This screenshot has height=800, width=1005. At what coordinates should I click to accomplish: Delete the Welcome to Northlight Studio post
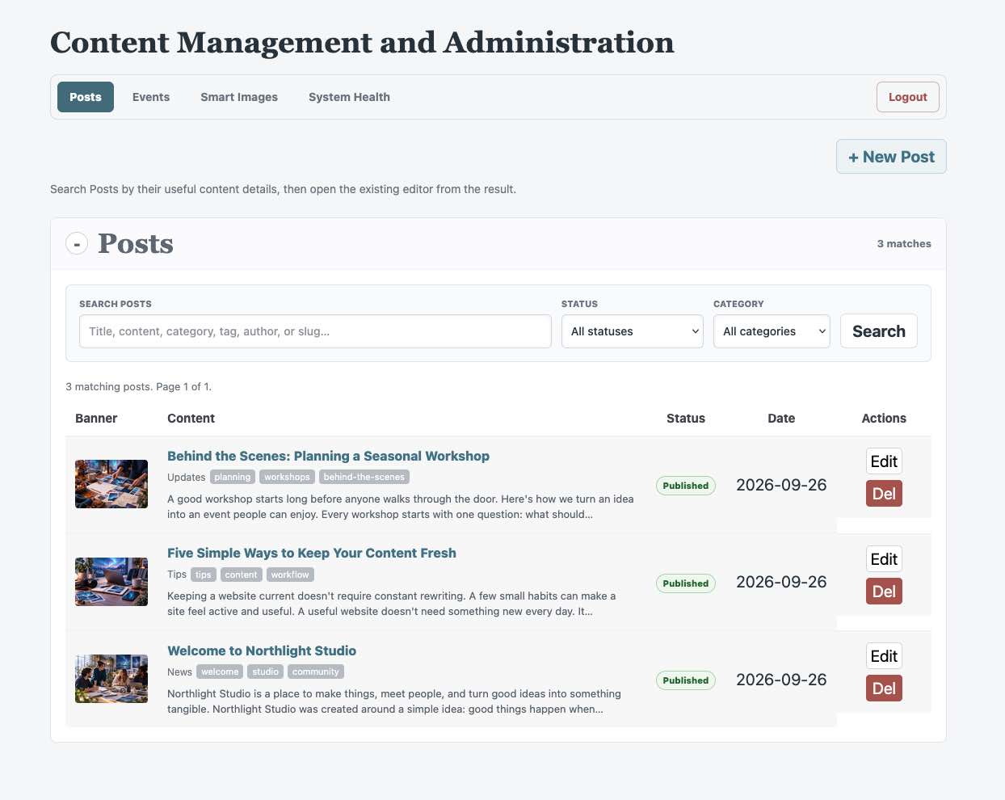pos(884,688)
